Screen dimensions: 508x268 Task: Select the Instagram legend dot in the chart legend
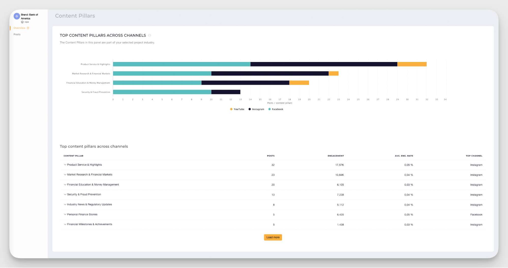pos(249,109)
